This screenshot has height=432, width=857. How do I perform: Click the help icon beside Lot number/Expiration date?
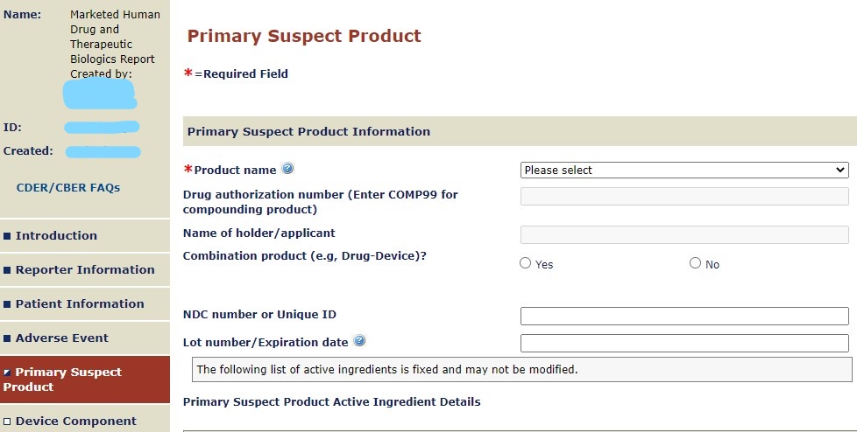pos(359,341)
